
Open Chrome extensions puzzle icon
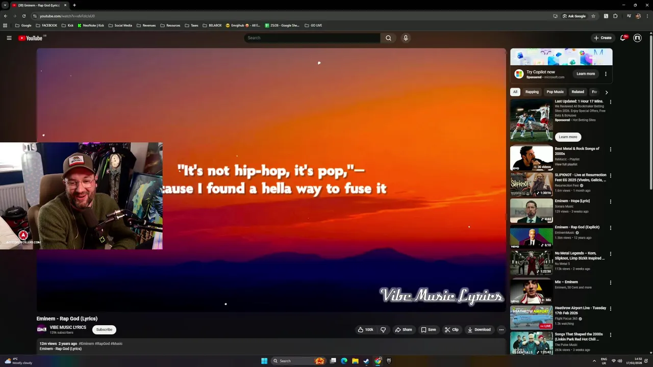tap(615, 16)
